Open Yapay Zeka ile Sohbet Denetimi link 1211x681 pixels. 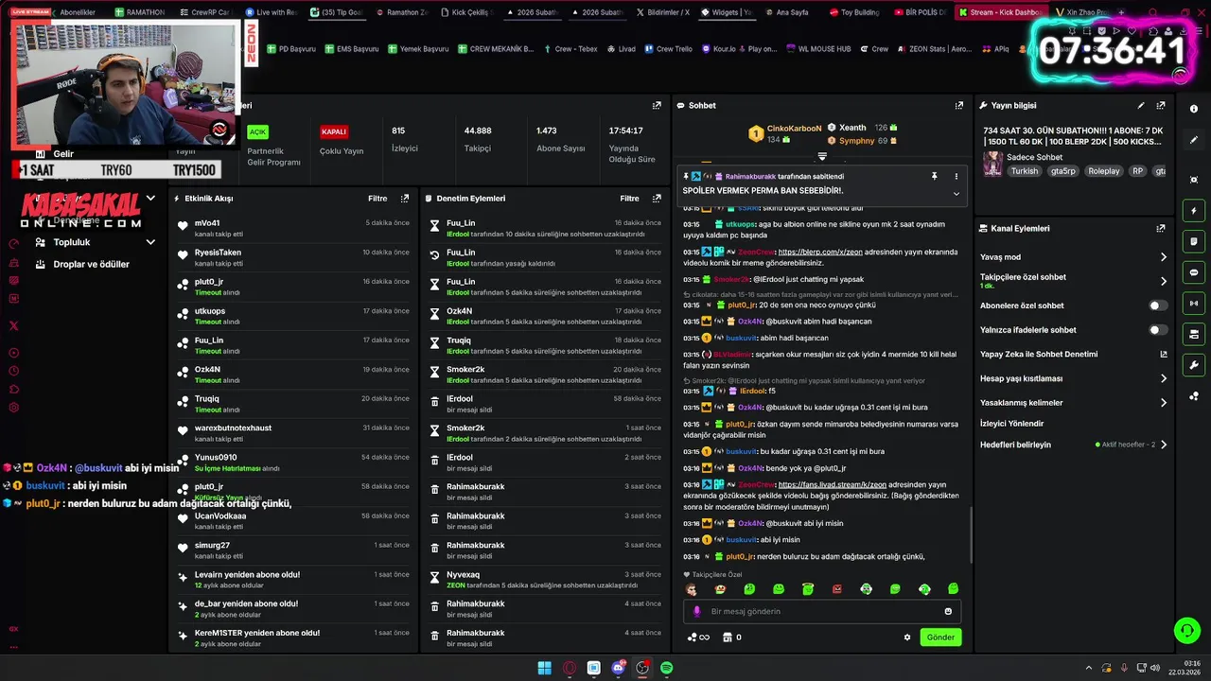pyautogui.click(x=1074, y=355)
